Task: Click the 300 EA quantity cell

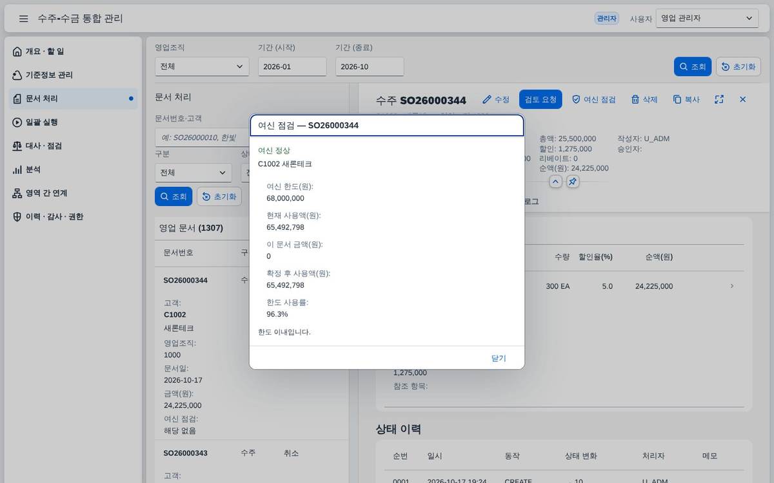Action: 557,286
